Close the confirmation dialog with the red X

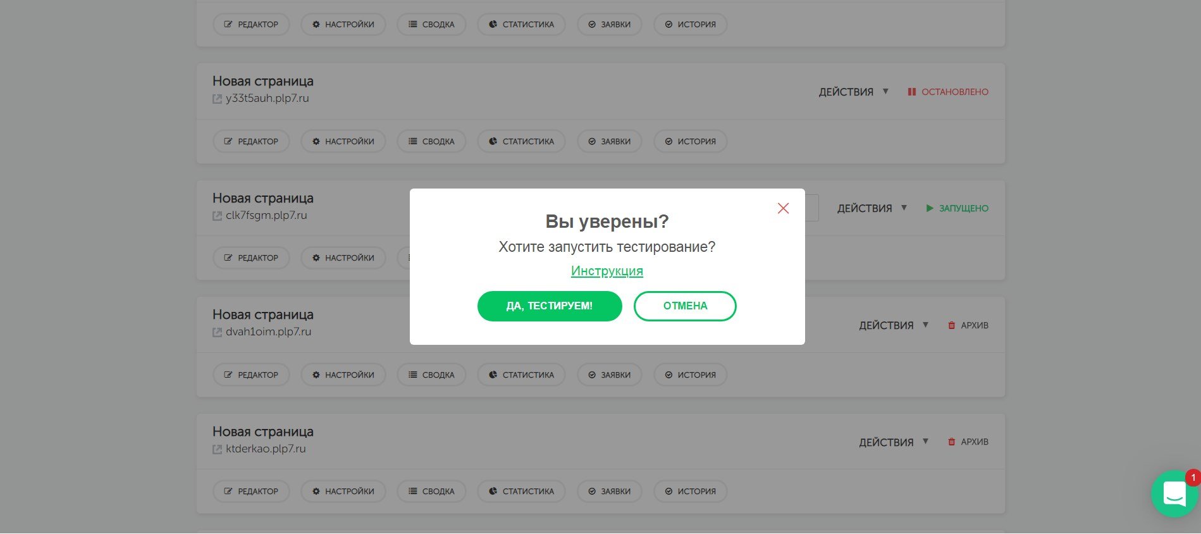[783, 208]
